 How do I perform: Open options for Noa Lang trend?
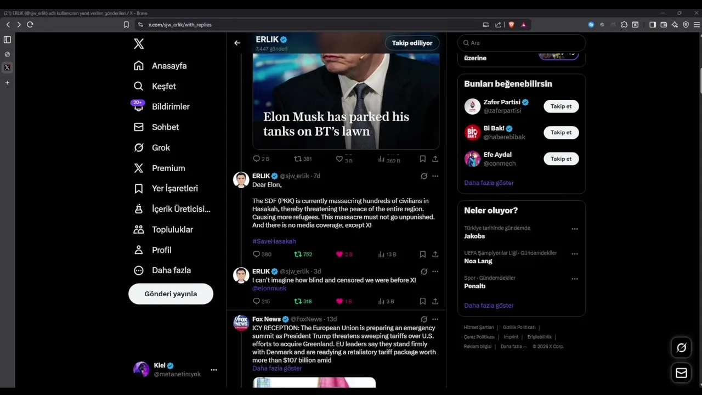(x=575, y=254)
